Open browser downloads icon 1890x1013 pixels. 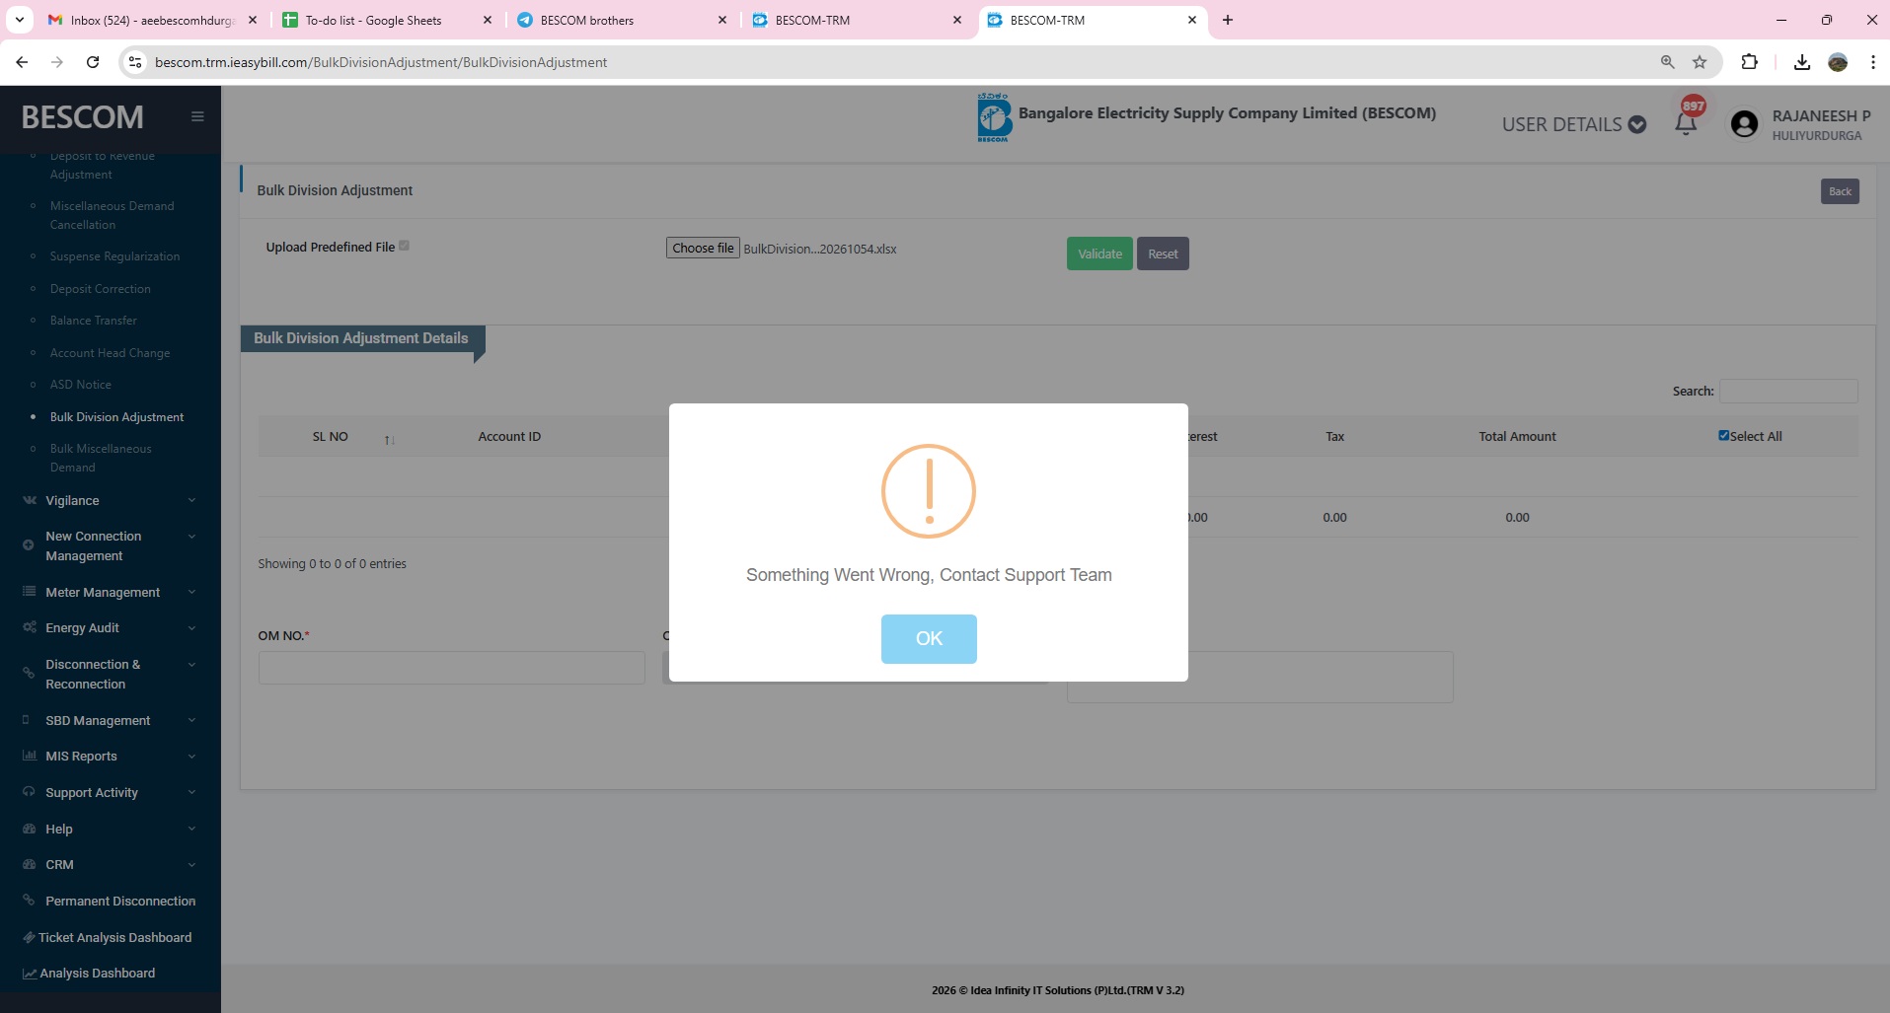tap(1802, 62)
